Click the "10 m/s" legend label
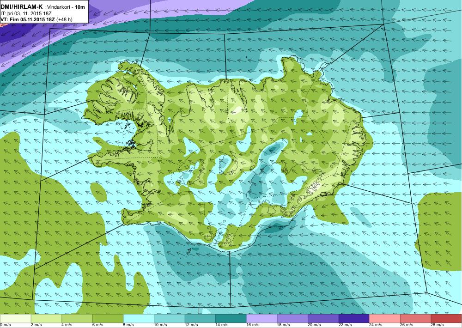The height and width of the screenshot is (328, 462). click(161, 325)
